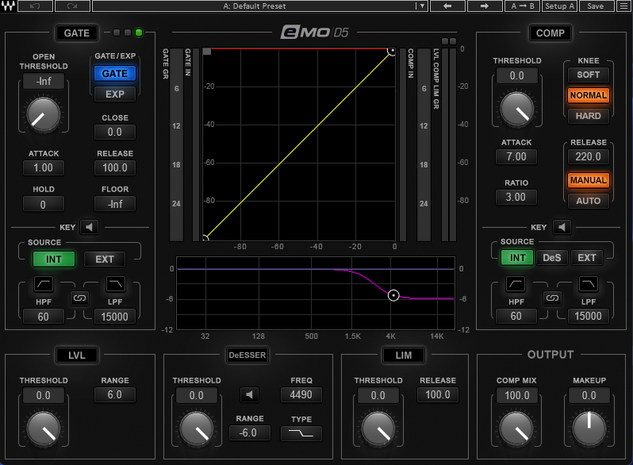Load the next preset with right arrow
Screen dimensions: 633x465
pyautogui.click(x=485, y=6)
